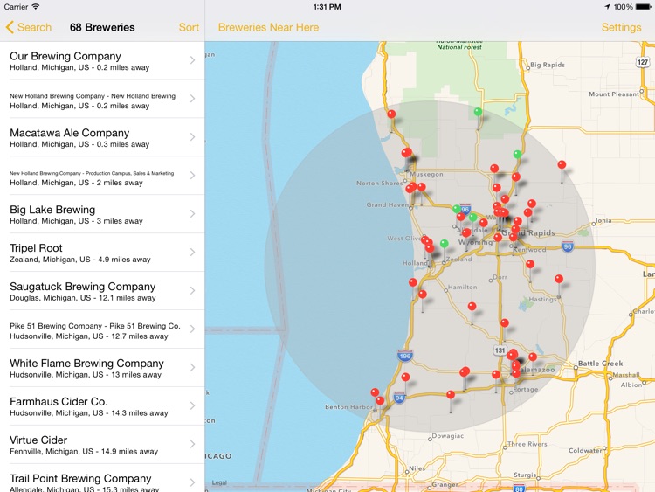The height and width of the screenshot is (492, 655).
Task: Tap the Dowagiac label
Action: point(448,436)
